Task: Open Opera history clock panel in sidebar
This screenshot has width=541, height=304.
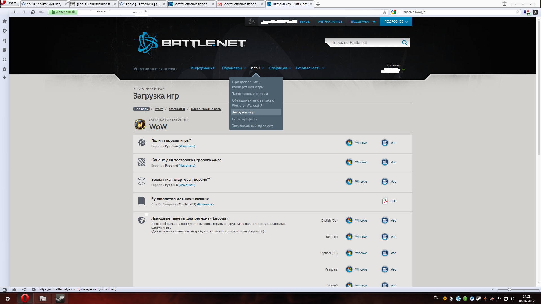Action: click(x=5, y=69)
